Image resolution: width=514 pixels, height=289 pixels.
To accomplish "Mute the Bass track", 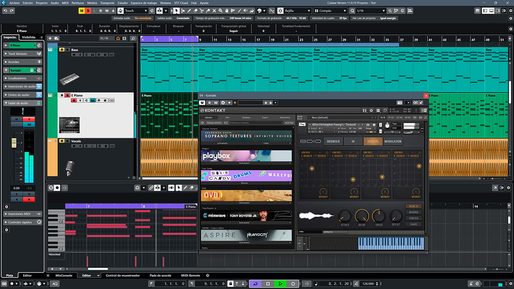I will tap(62, 50).
